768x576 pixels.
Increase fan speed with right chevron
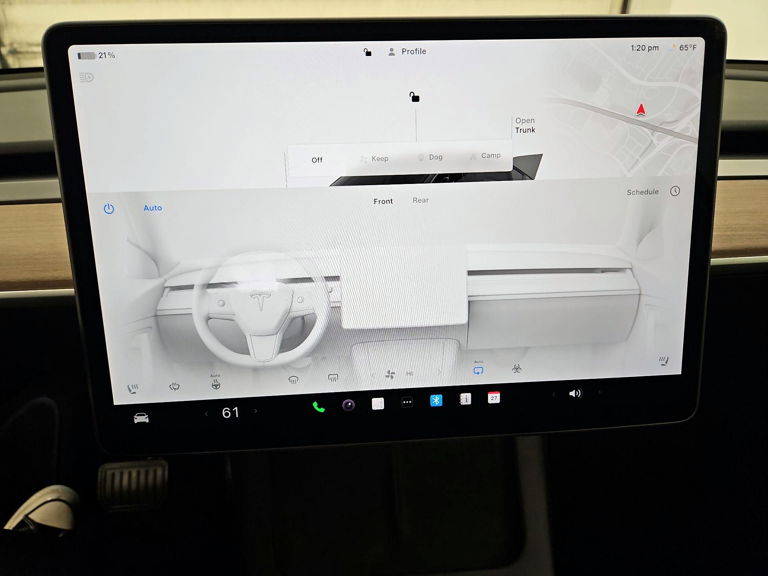[x=439, y=372]
